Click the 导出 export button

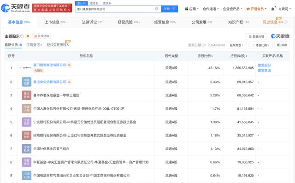[x=282, y=45]
